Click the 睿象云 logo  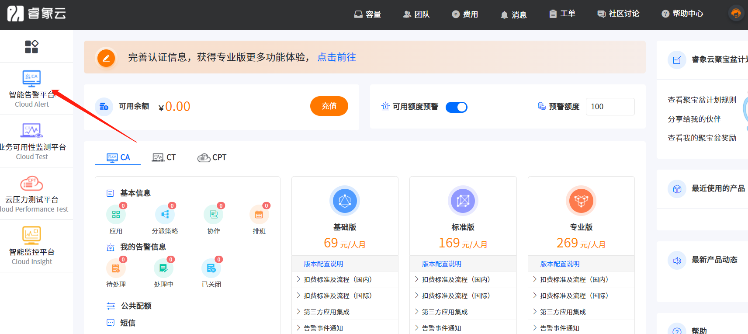[36, 14]
